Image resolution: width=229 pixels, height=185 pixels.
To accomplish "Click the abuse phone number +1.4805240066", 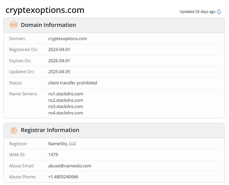I will click(63, 177).
